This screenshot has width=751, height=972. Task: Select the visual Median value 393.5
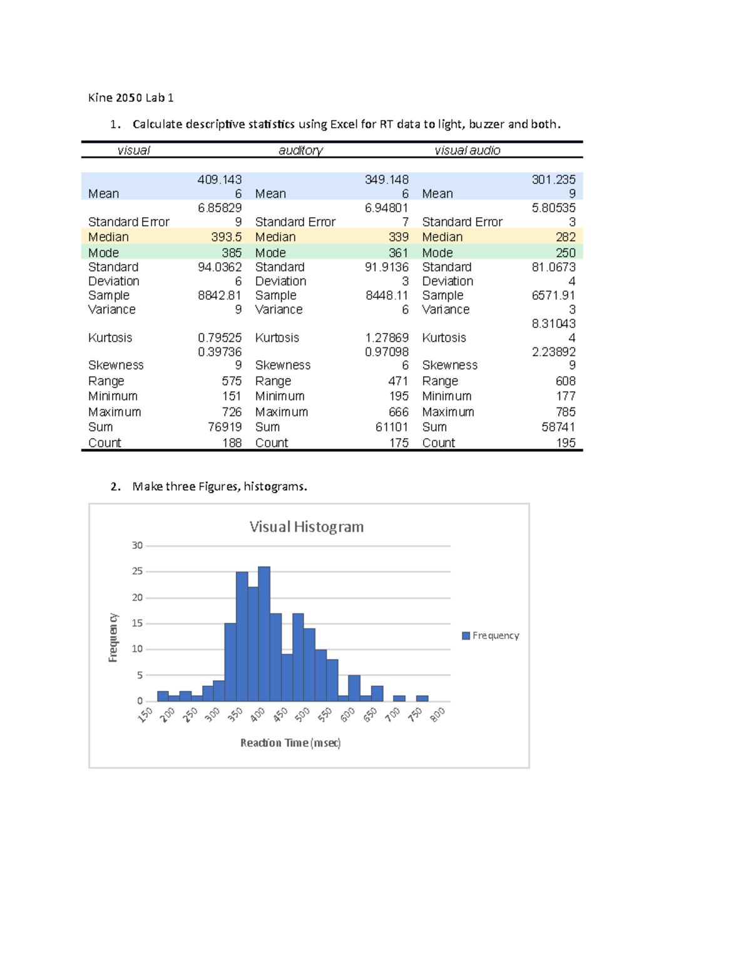click(x=226, y=237)
